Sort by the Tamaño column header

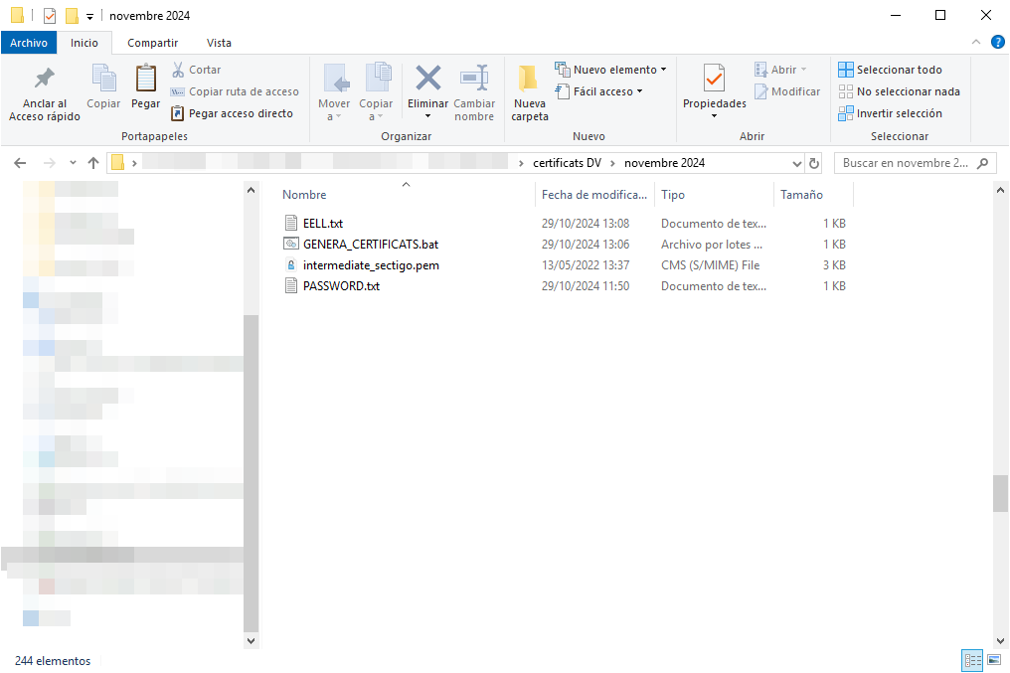[813, 195]
